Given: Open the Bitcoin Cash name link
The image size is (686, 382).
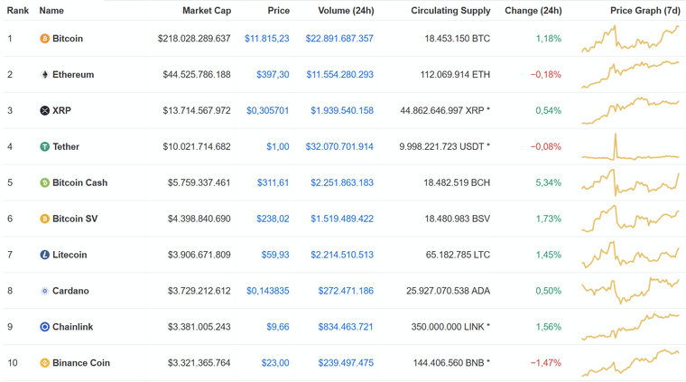Looking at the screenshot, I should click(x=80, y=182).
